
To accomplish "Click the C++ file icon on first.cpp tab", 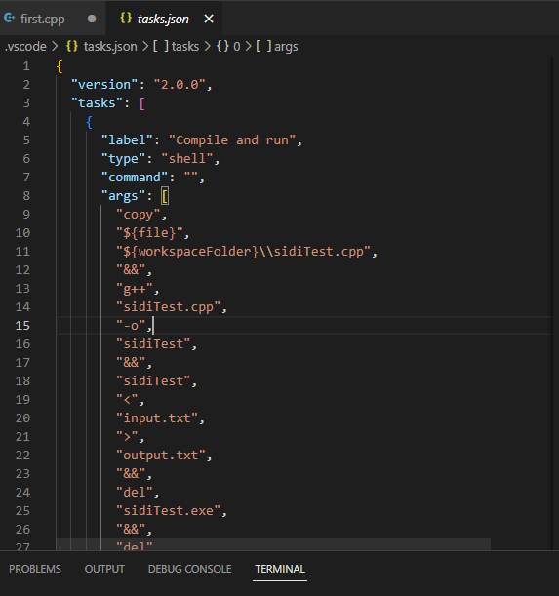I will (x=9, y=18).
